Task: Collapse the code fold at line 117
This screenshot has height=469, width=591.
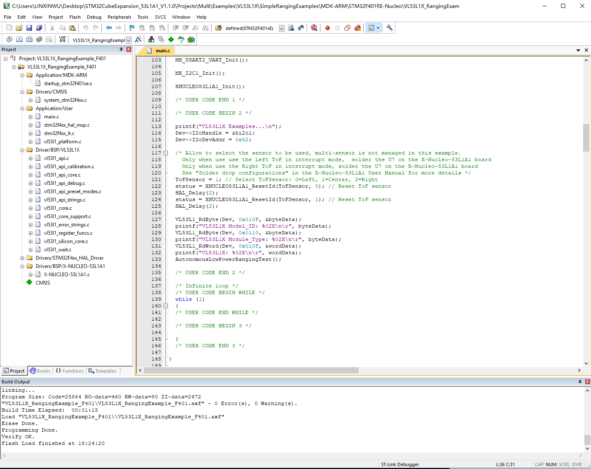Action: pos(165,153)
